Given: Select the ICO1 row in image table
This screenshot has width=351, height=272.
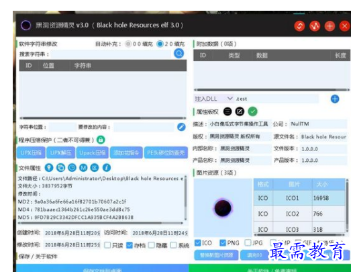Looking at the screenshot, I should pos(299,198).
